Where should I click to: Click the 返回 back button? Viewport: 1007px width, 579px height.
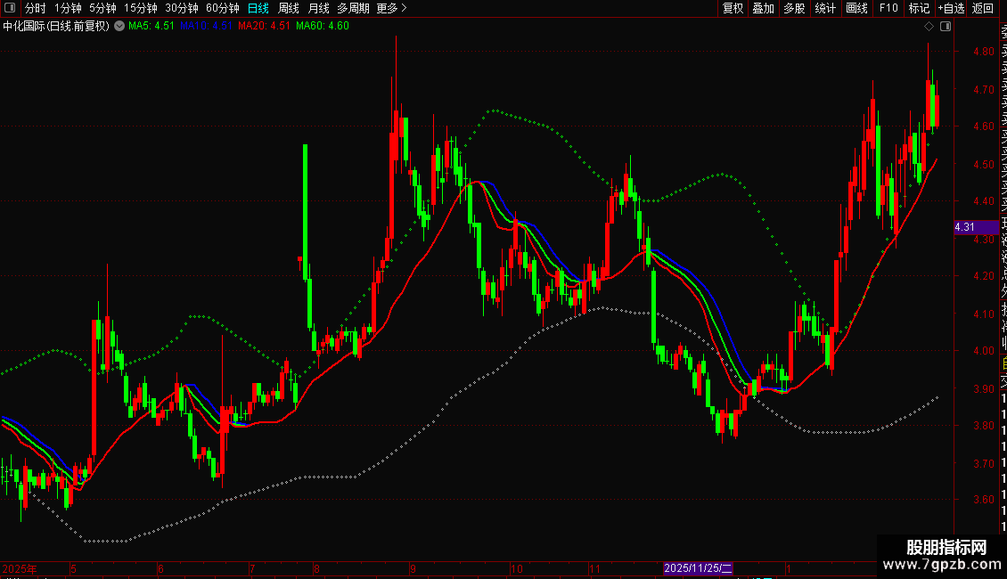(983, 8)
